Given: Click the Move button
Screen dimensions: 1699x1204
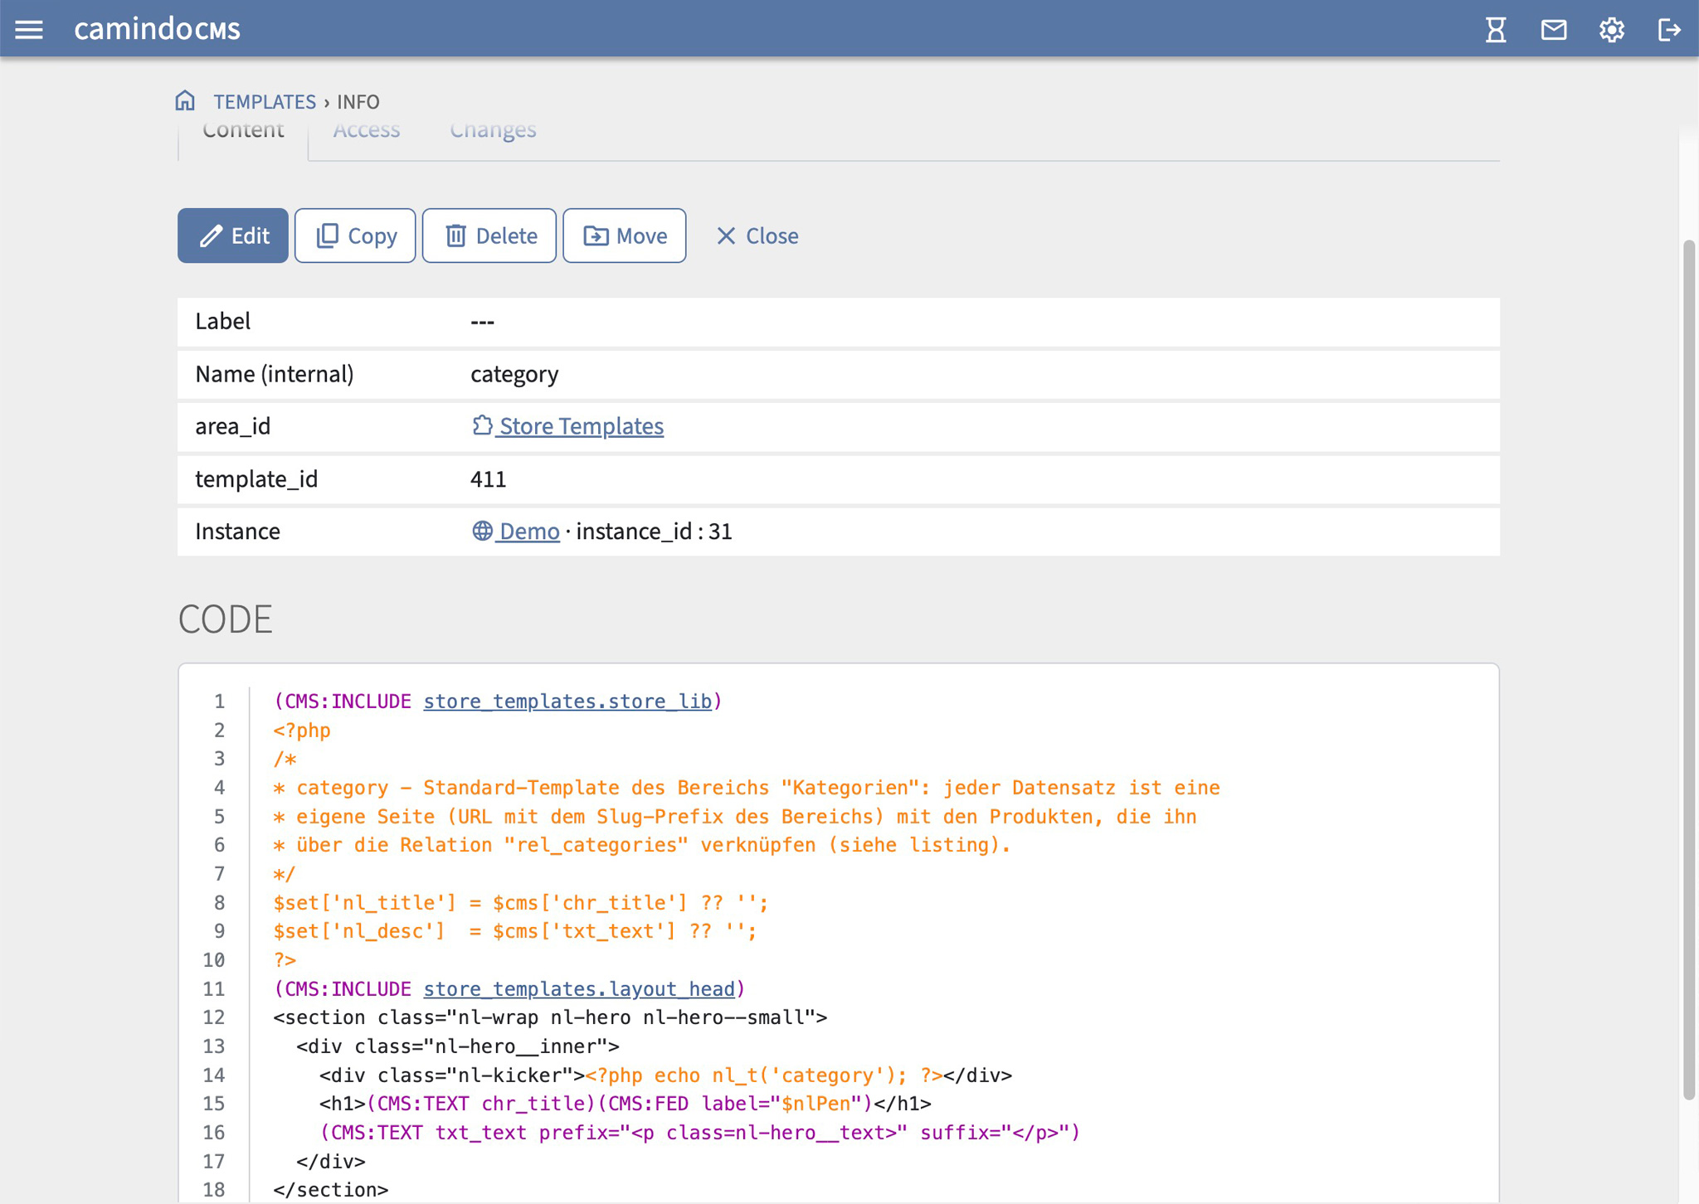Looking at the screenshot, I should (x=625, y=235).
